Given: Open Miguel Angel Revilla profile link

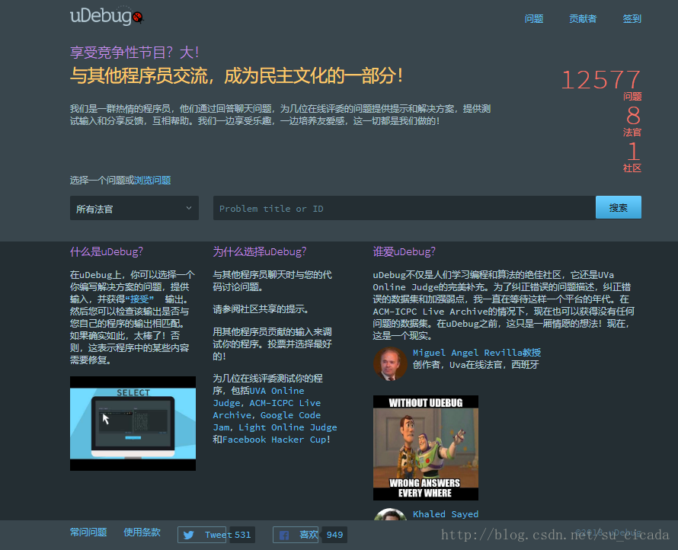Looking at the screenshot, I should 477,353.
